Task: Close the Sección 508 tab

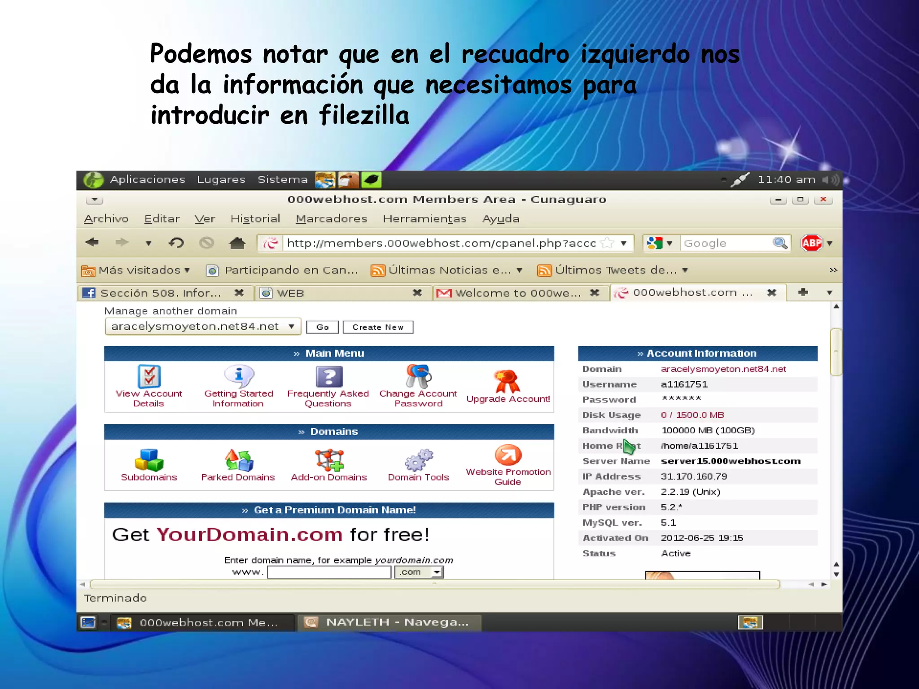Action: tap(239, 292)
